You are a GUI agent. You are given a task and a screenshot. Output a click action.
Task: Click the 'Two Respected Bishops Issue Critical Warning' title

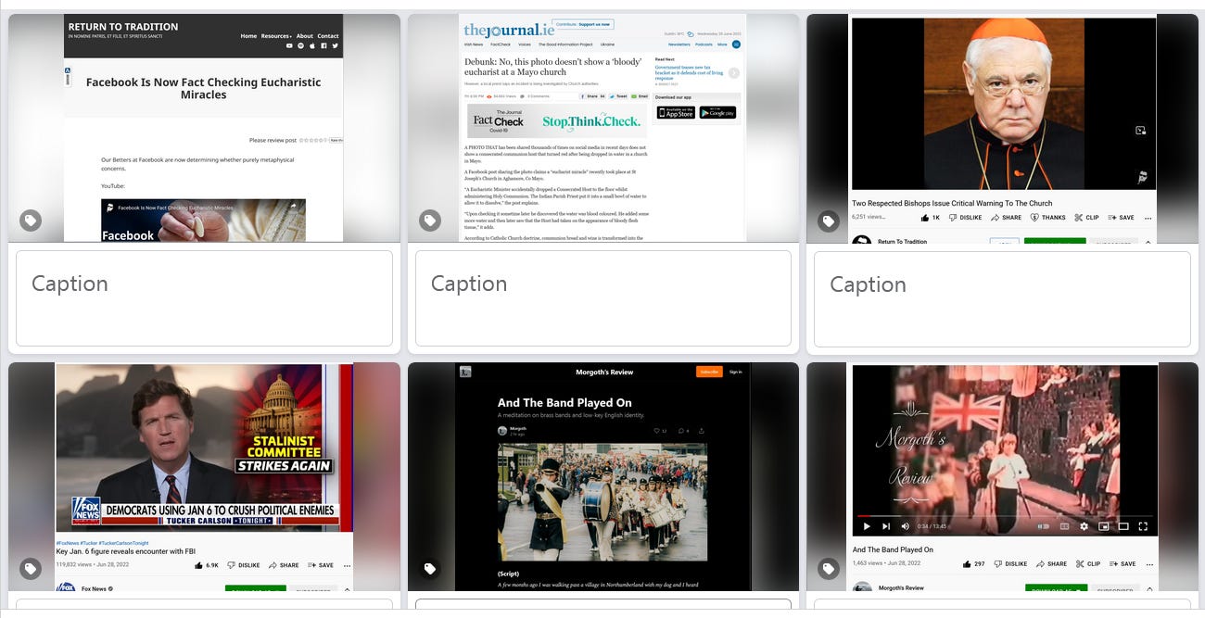pos(952,203)
